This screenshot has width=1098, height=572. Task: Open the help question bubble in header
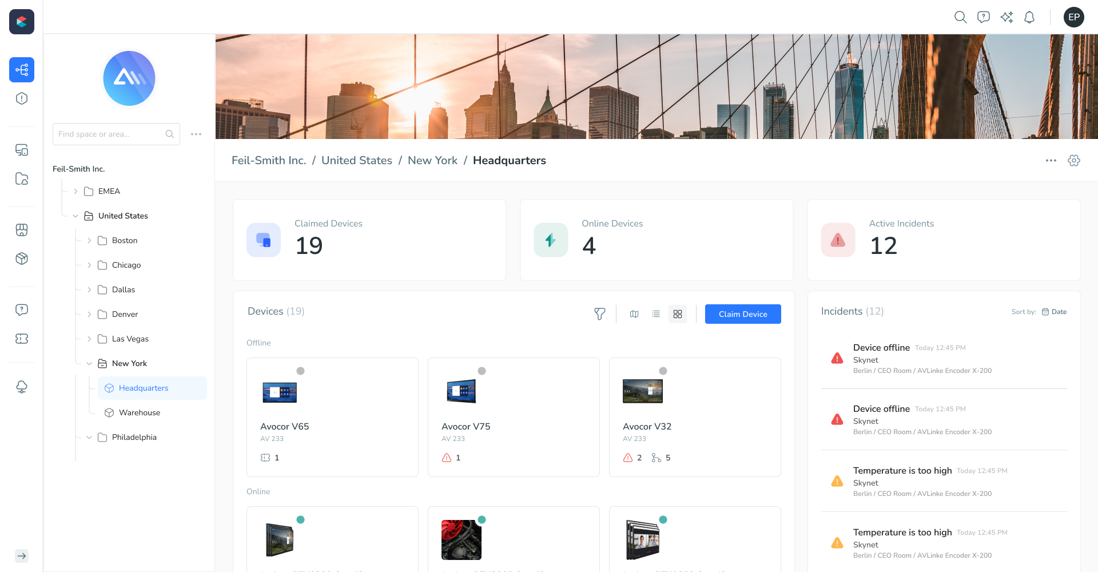click(984, 17)
